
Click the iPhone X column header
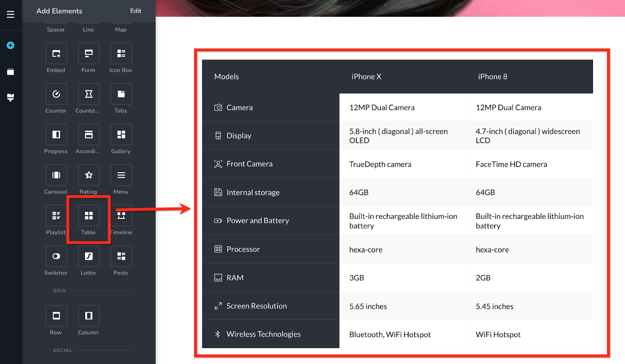366,76
